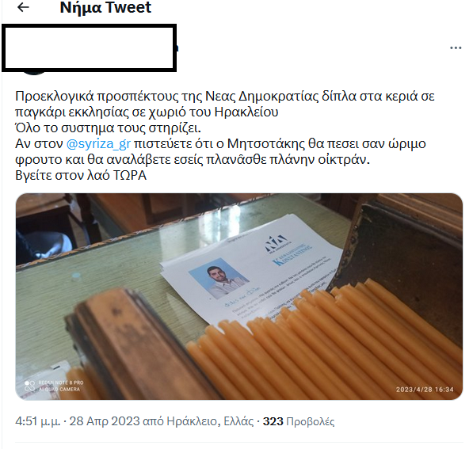The width and height of the screenshot is (473, 449).
Task: View the 323 Προβολές view count
Action: 299,421
